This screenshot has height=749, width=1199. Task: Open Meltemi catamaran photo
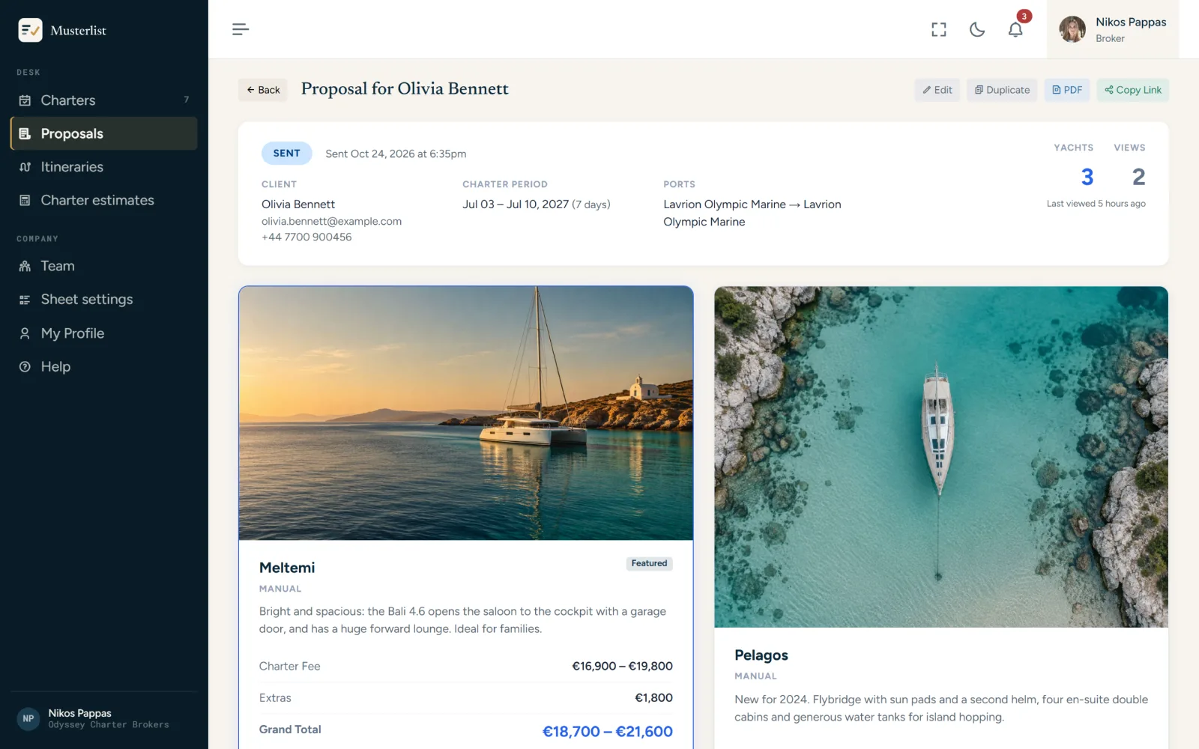[465, 413]
